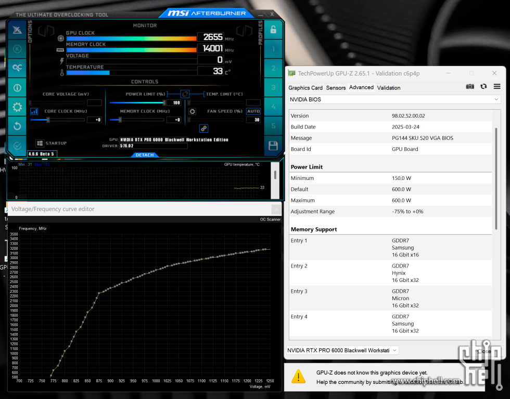The image size is (510, 399).
Task: Click GPU-Z refresh icon
Action: [483, 86]
